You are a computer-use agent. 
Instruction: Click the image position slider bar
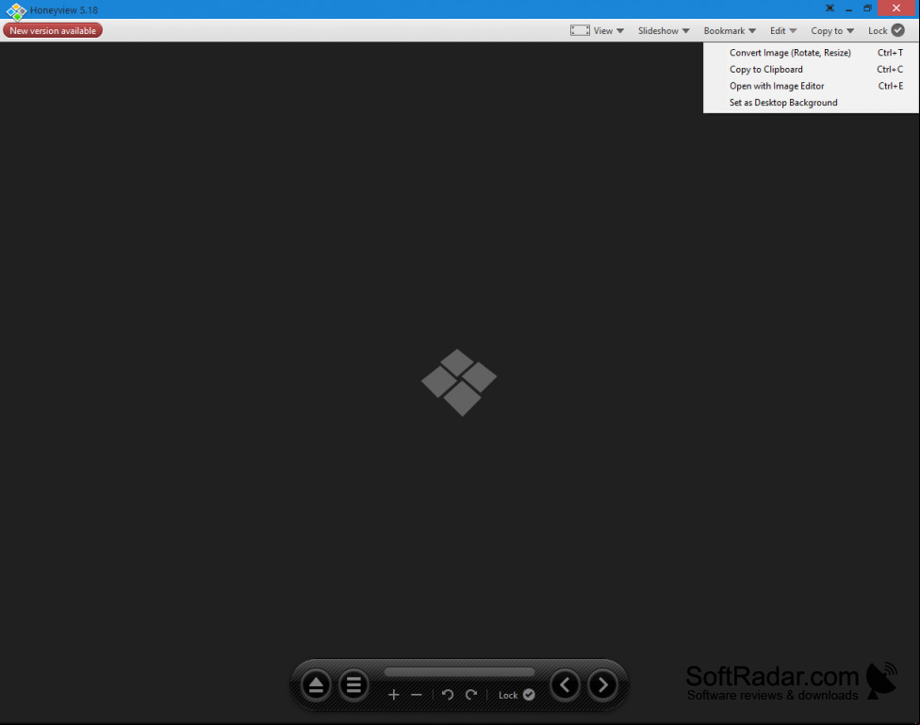coord(459,672)
